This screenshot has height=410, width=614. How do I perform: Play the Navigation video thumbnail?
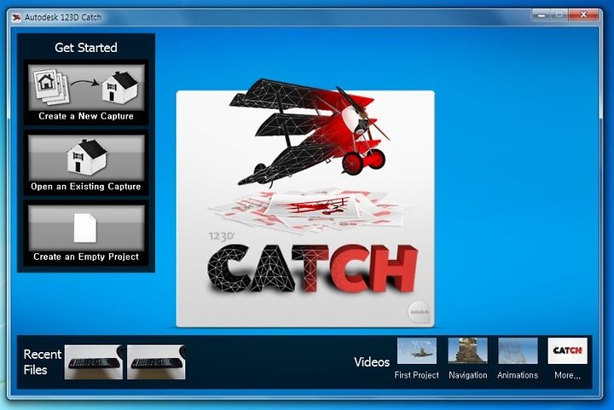point(468,351)
